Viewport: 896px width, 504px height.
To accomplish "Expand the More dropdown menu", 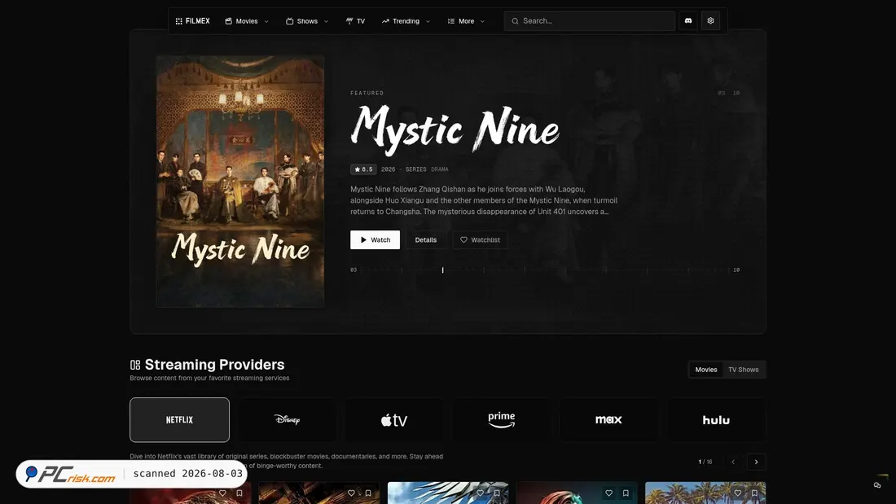I will 466,21.
